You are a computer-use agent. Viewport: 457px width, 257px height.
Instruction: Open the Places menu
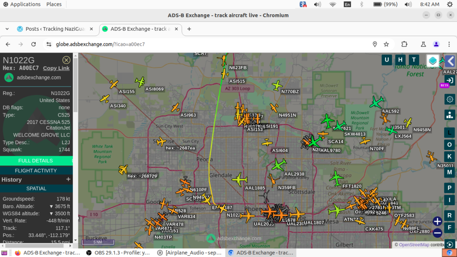54,4
